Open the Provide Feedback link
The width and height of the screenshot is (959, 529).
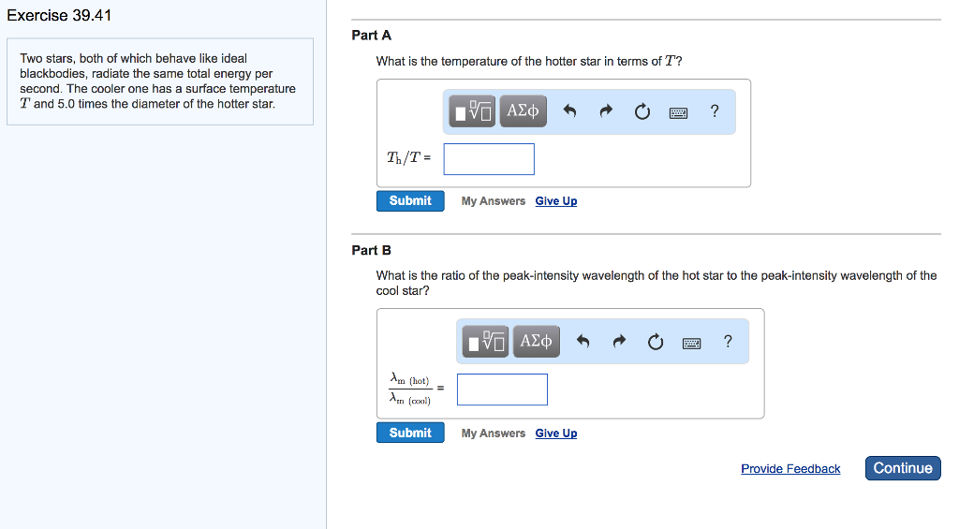pos(790,469)
